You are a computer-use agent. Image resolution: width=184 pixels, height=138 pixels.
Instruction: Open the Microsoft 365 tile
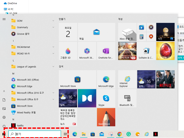click(x=87, y=51)
